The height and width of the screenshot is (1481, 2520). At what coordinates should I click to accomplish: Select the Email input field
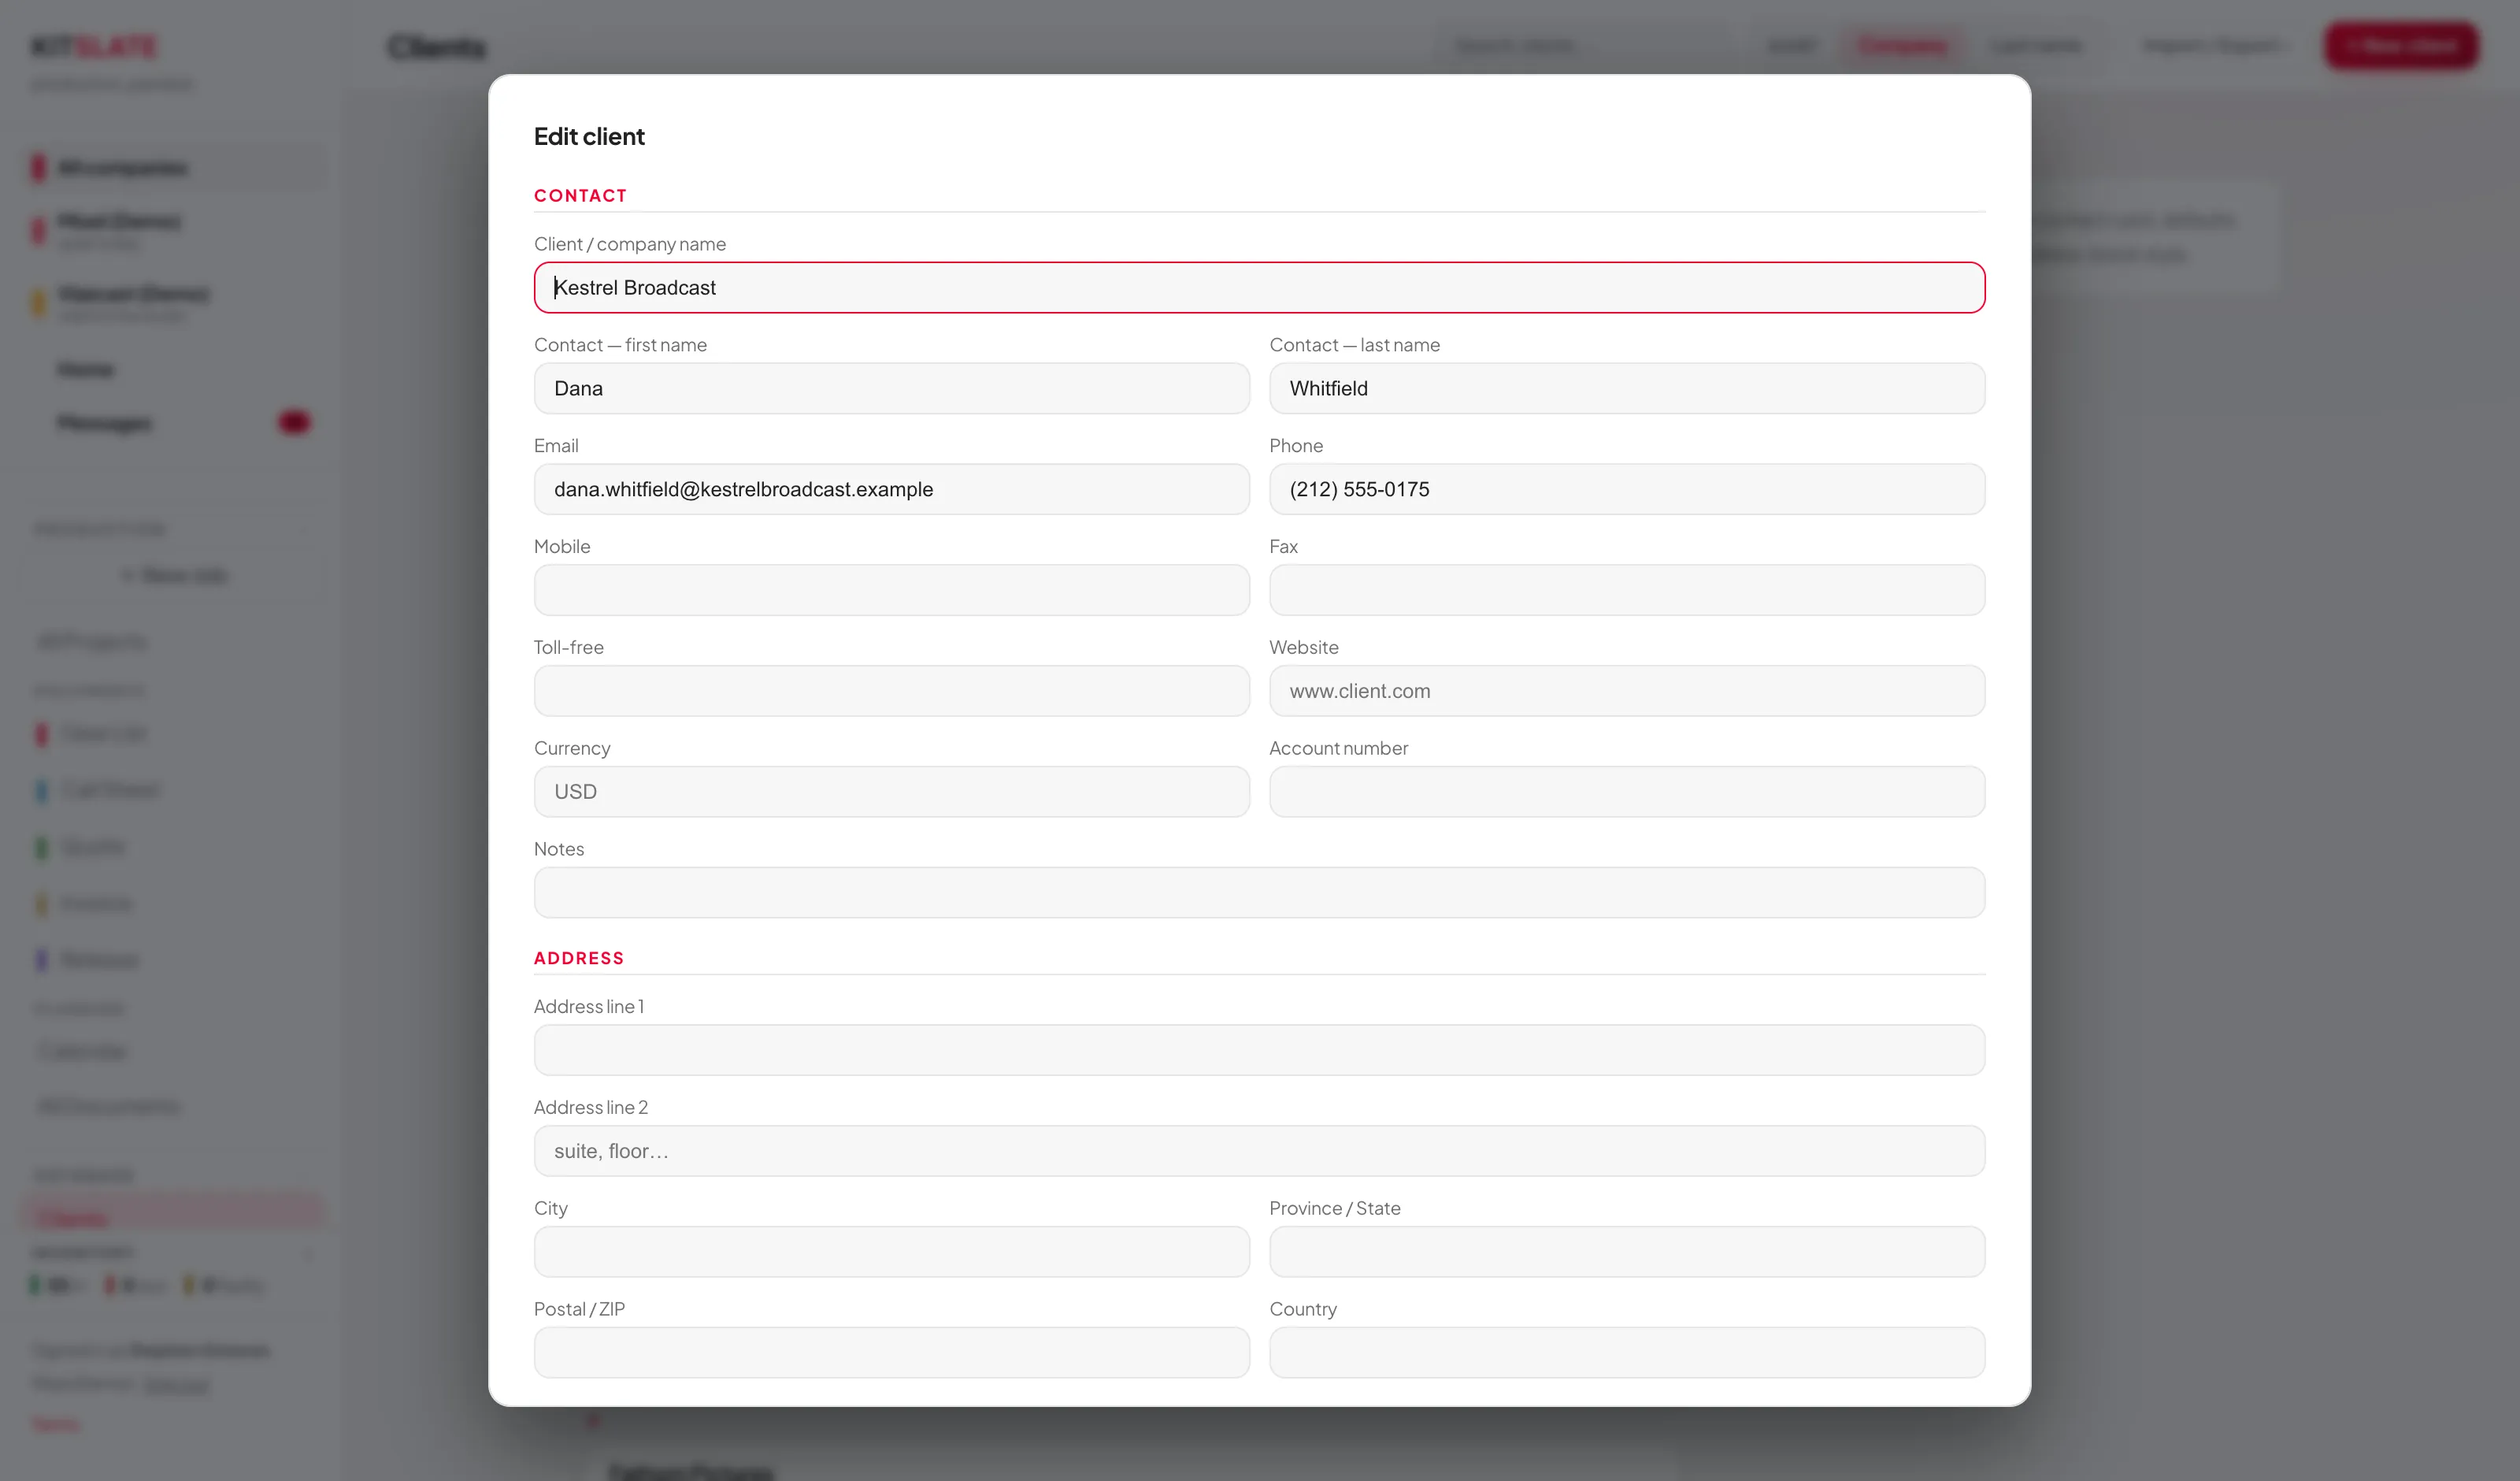click(x=891, y=489)
